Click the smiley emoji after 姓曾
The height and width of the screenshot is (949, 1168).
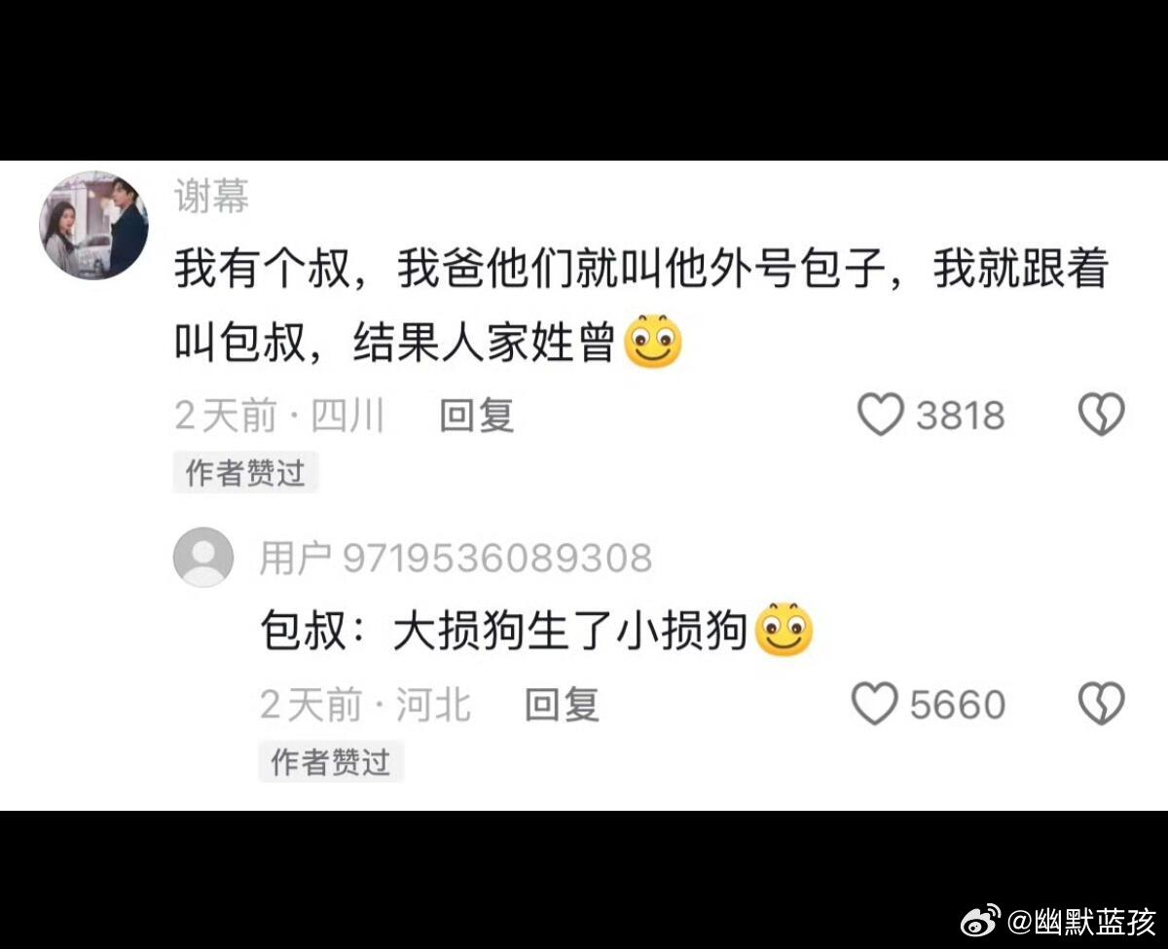click(x=652, y=342)
